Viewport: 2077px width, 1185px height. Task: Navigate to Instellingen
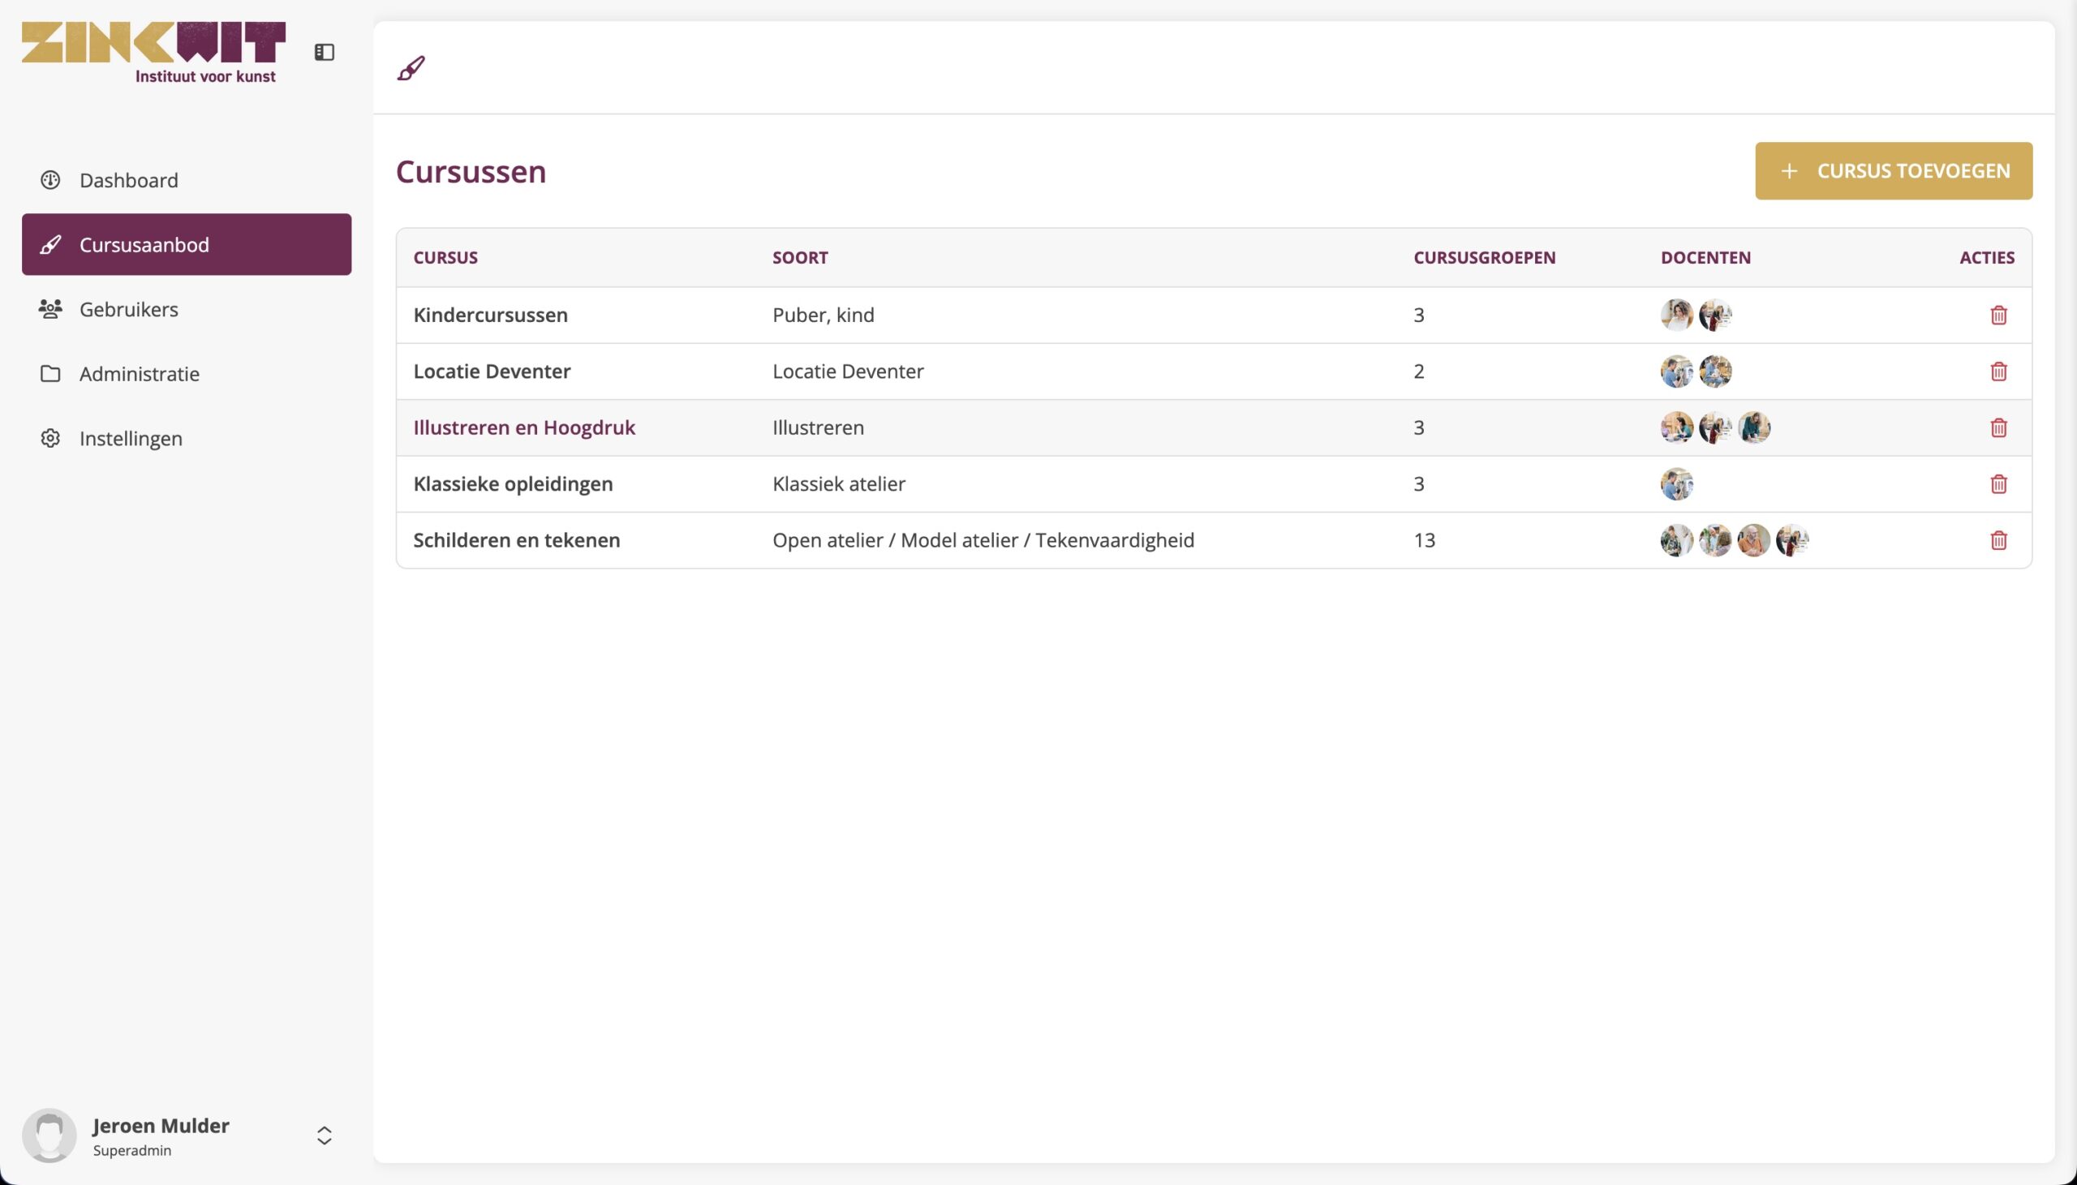pos(131,439)
